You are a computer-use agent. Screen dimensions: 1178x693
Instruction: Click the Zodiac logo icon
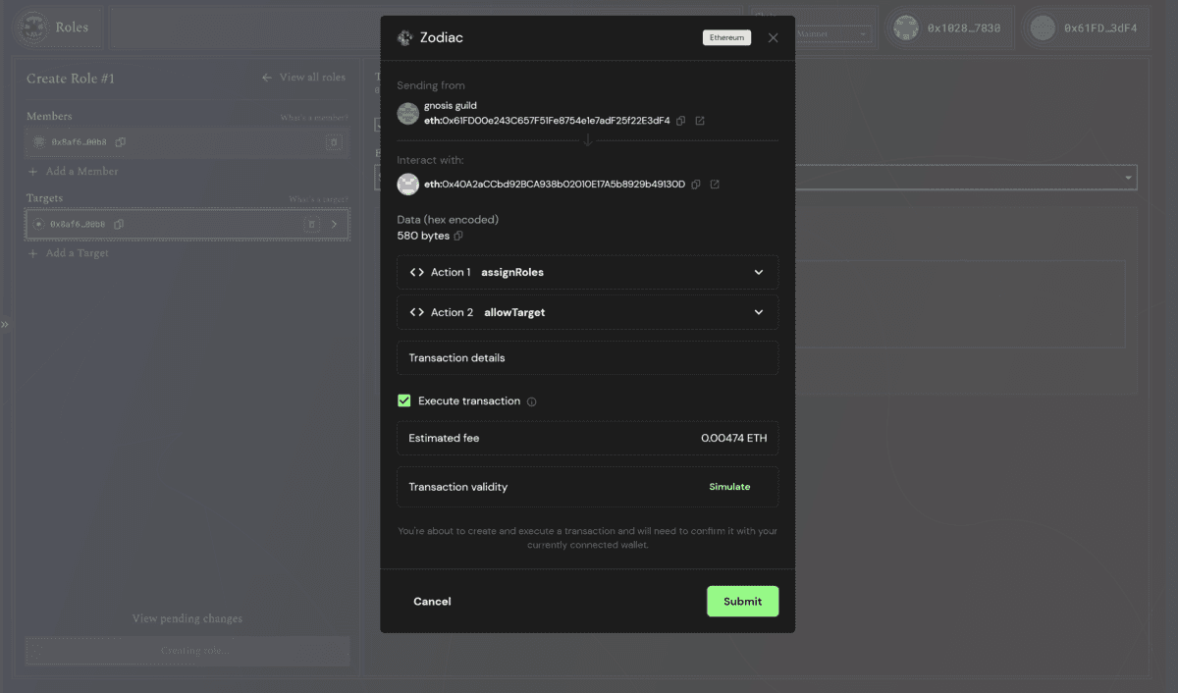404,37
